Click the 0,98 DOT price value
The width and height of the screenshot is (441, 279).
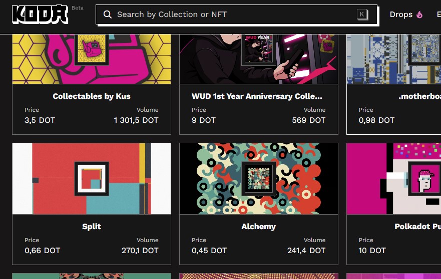376,120
